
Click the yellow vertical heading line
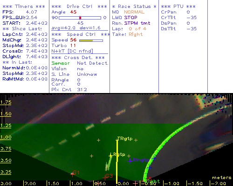(117, 161)
